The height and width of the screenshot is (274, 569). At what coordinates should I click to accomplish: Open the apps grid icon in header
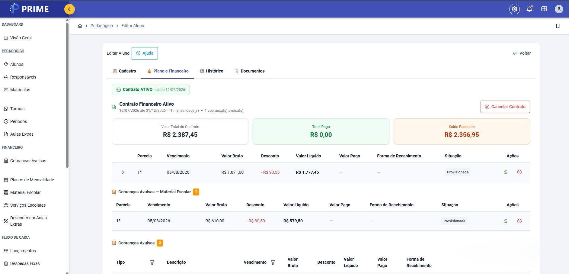544,9
